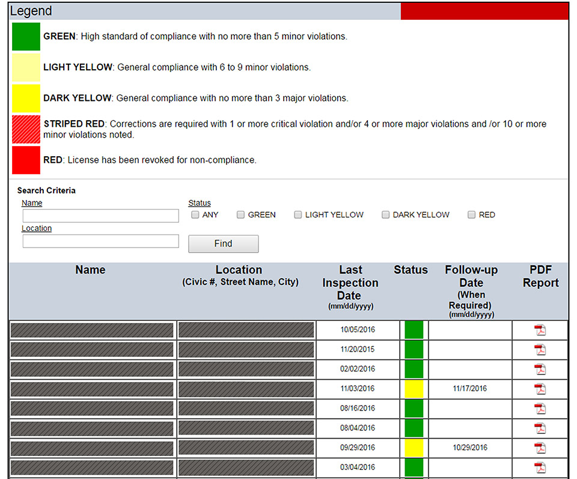
Task: Click the green legend color swatch
Action: pos(26,37)
